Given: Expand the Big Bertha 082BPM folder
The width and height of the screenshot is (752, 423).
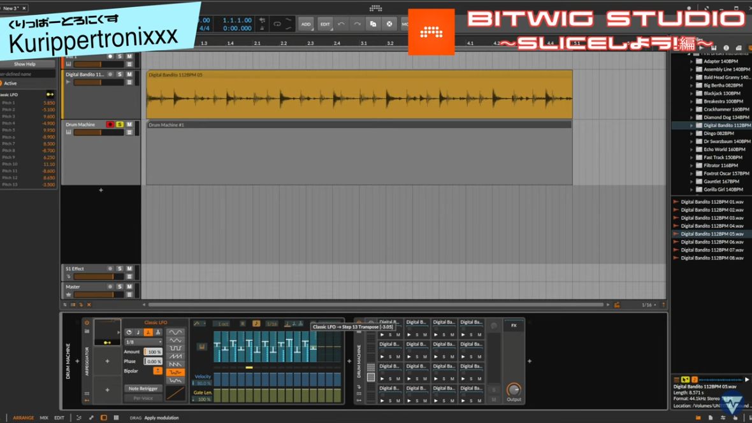Looking at the screenshot, I should [x=691, y=85].
